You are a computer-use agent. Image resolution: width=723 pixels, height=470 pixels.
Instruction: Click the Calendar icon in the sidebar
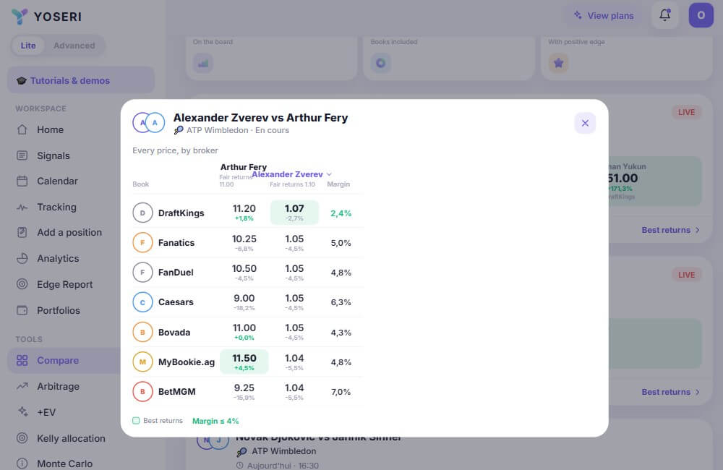point(22,181)
